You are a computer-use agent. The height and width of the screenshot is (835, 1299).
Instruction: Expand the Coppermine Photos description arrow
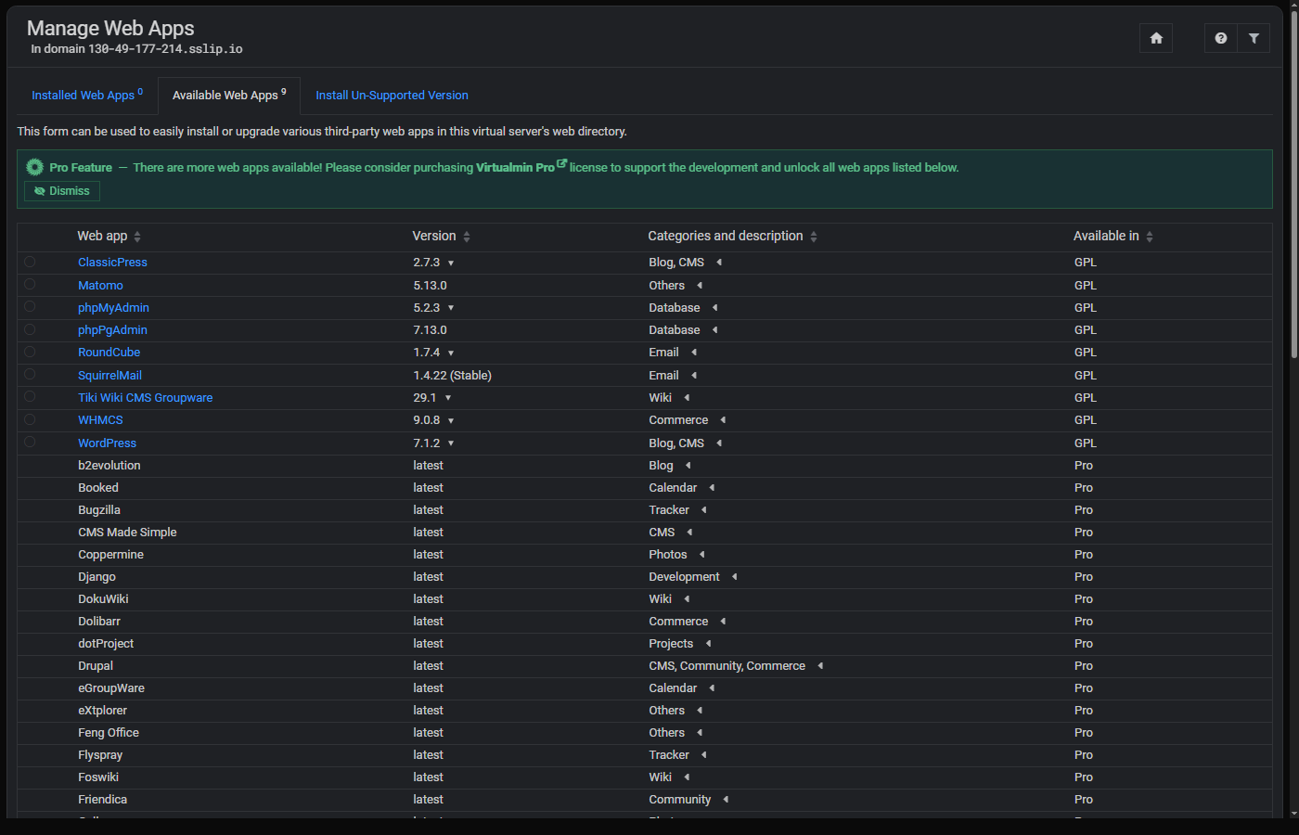click(x=702, y=555)
